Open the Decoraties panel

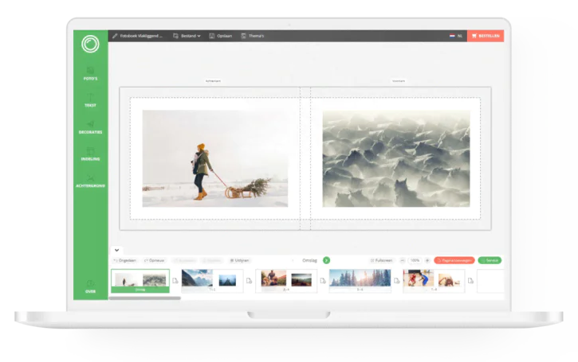point(90,127)
